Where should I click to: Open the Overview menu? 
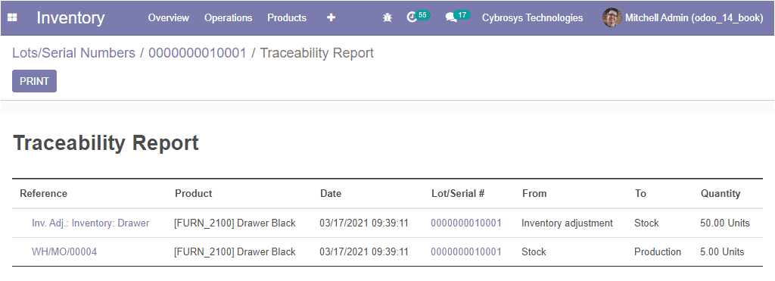click(x=169, y=18)
